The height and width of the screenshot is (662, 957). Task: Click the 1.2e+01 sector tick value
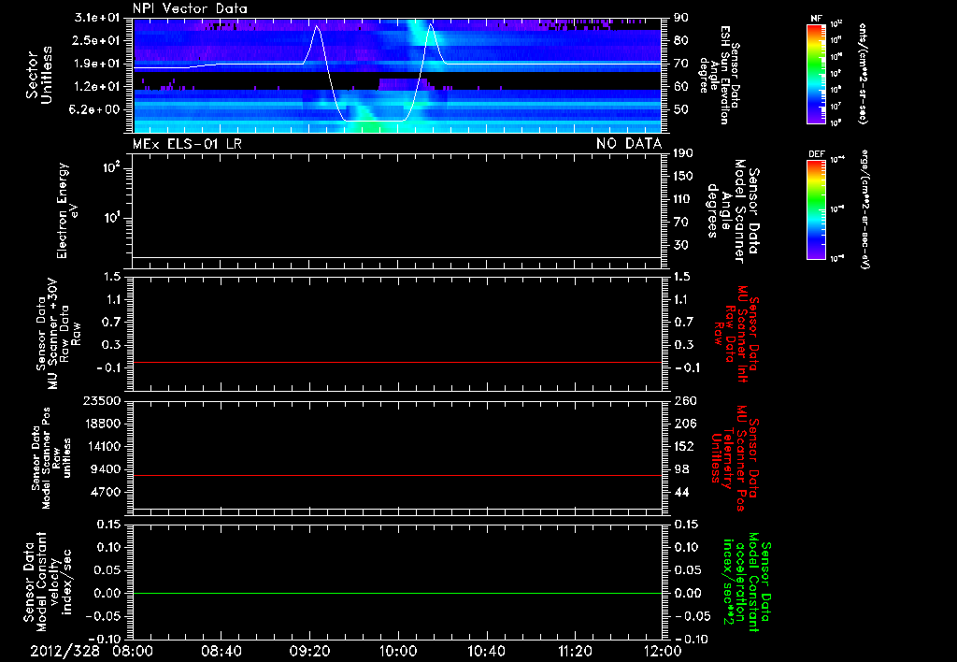97,87
